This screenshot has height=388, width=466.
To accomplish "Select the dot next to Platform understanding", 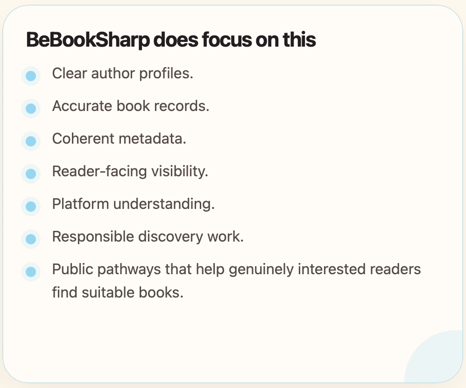I will tap(31, 206).
